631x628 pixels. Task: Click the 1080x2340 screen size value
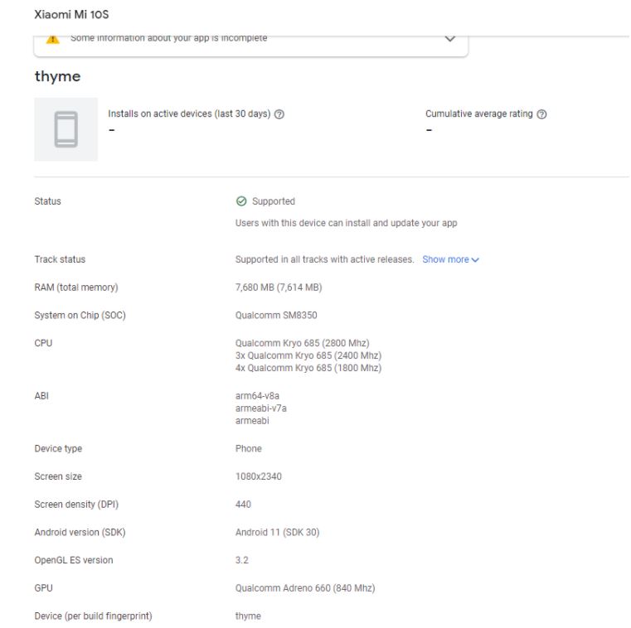pos(261,477)
